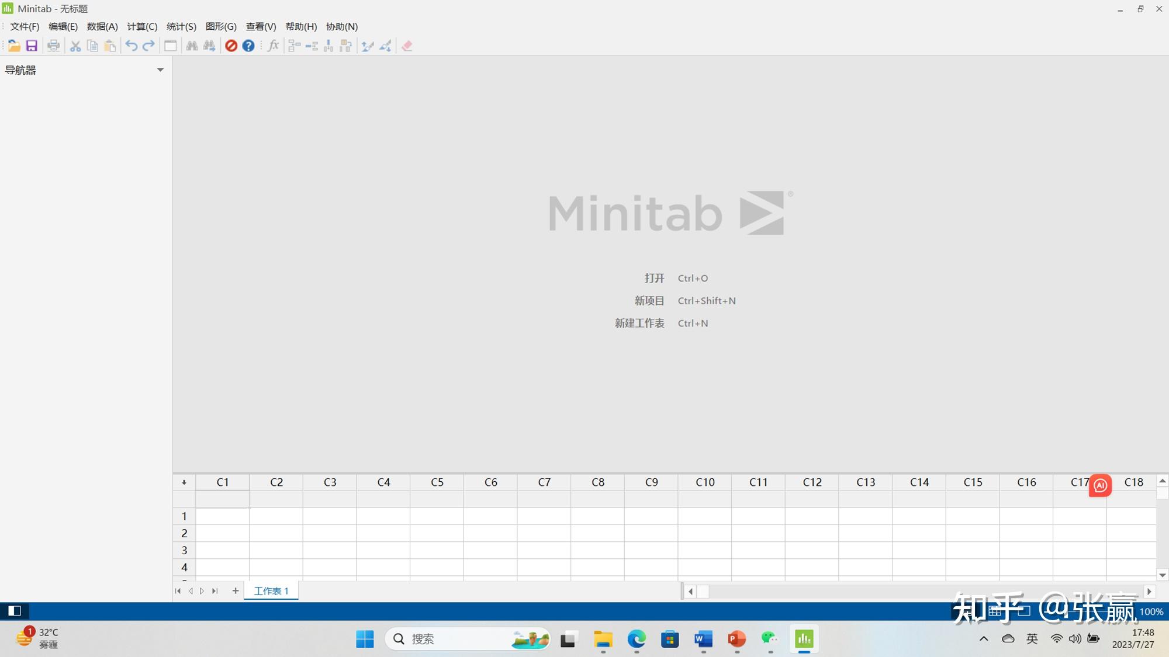Create a new project via 新项目
This screenshot has height=657, width=1169.
pos(649,300)
